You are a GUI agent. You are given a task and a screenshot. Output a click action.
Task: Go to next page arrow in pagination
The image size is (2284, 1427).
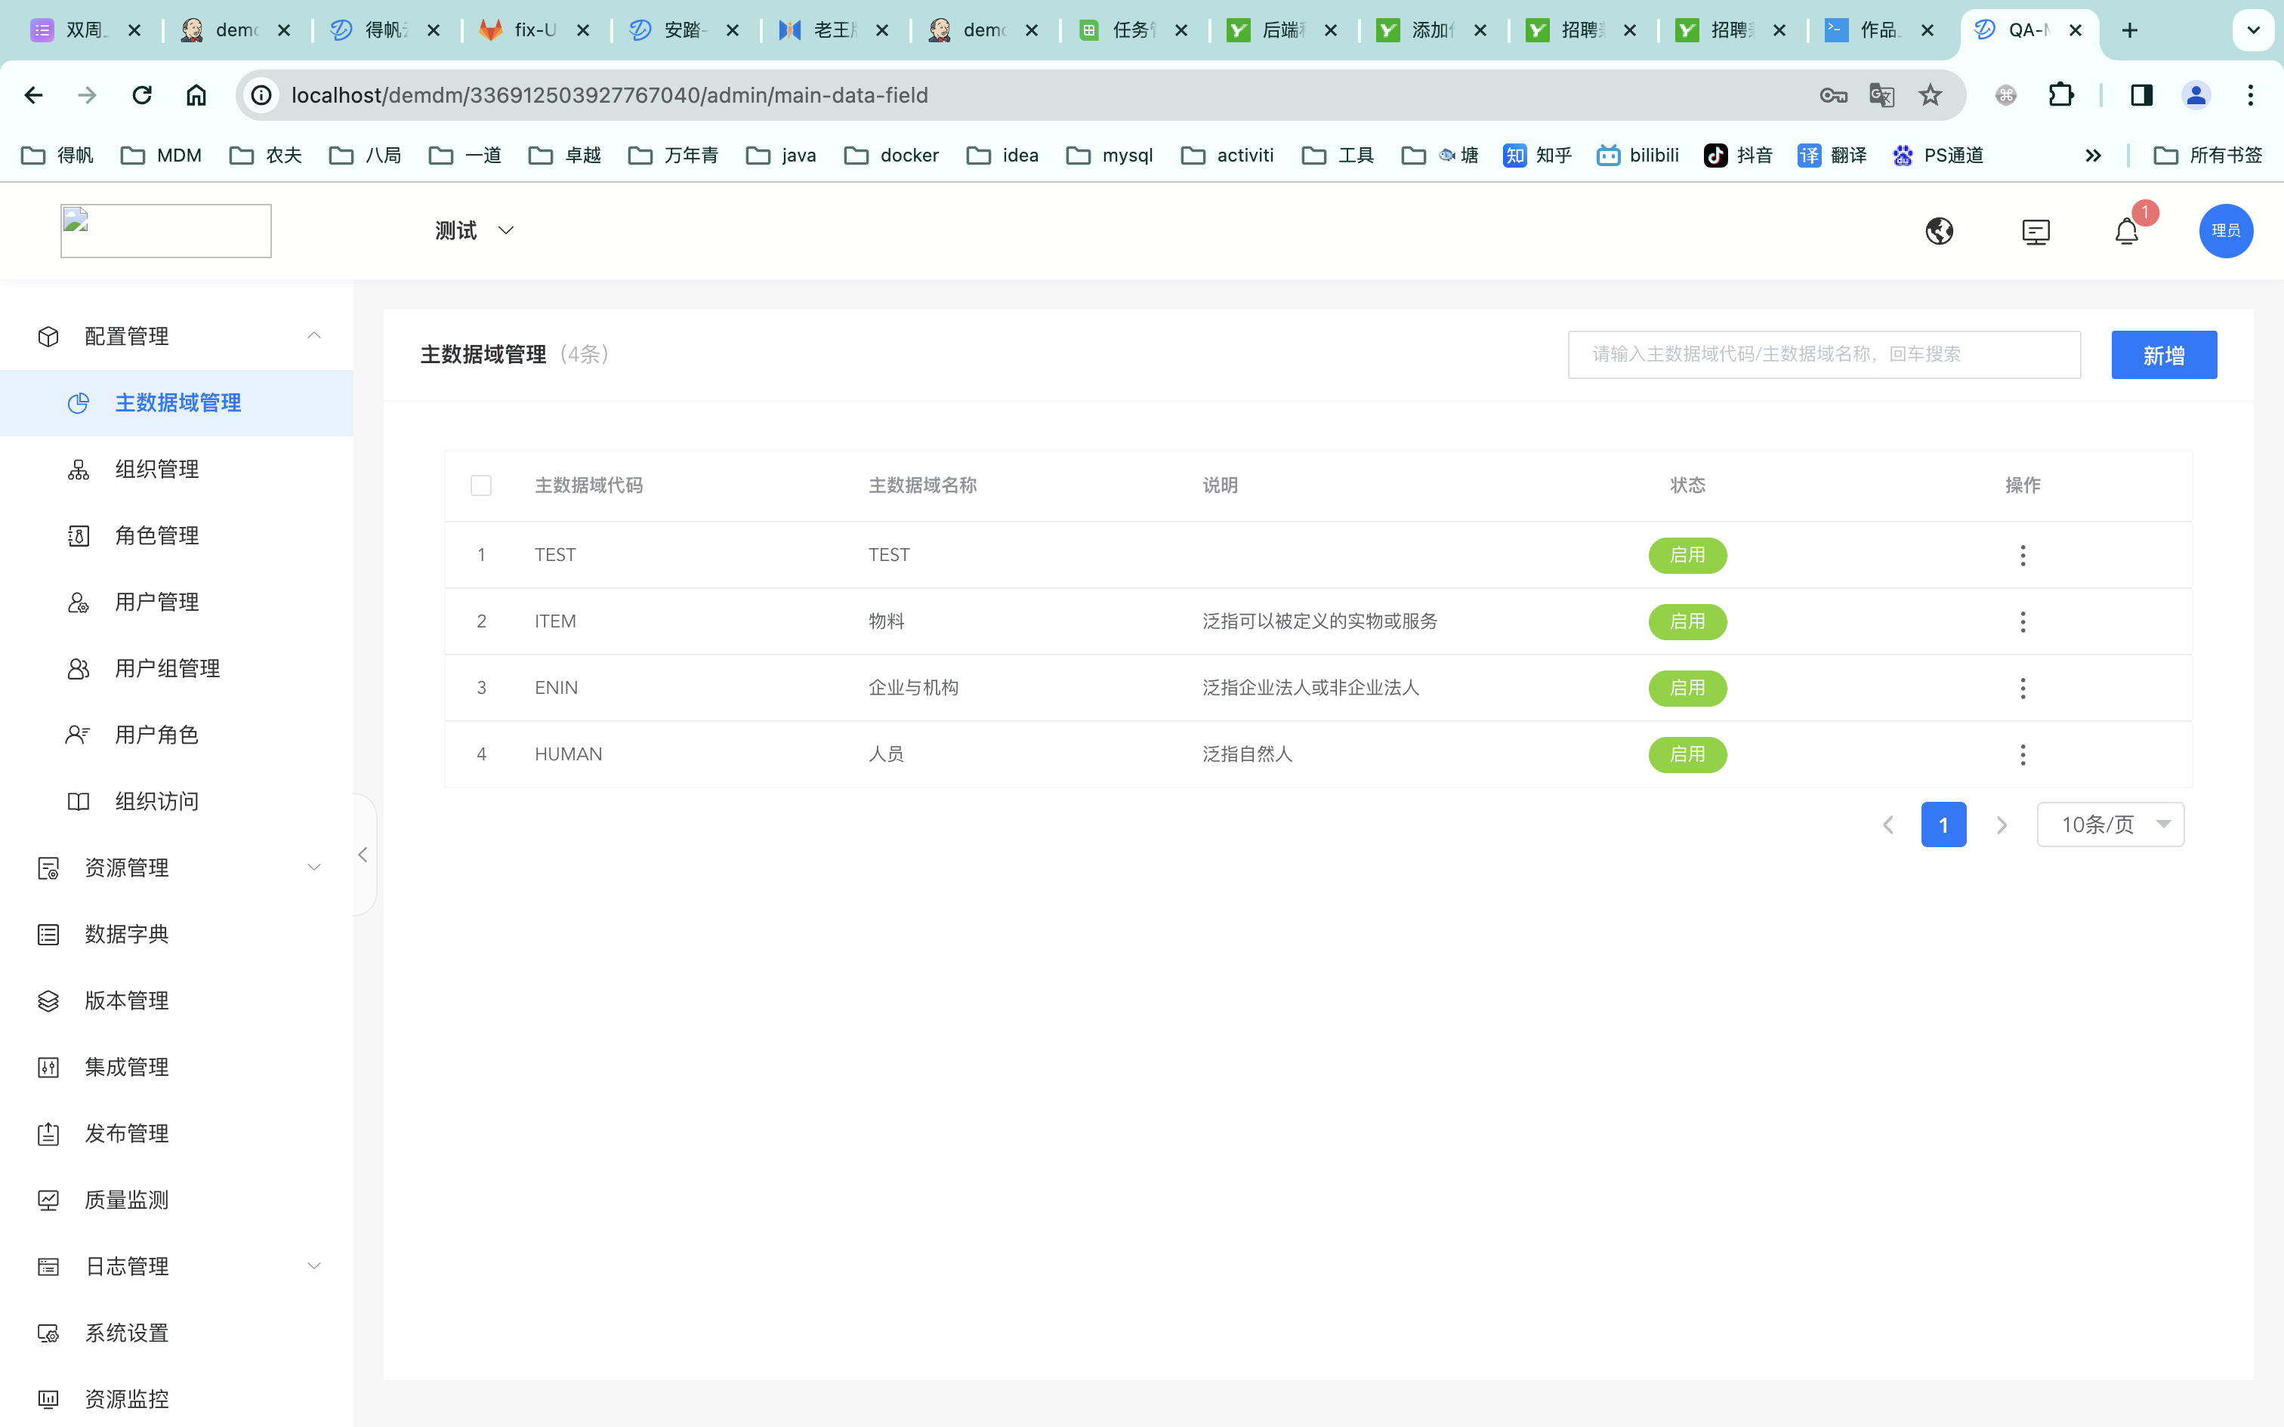coord(2002,824)
